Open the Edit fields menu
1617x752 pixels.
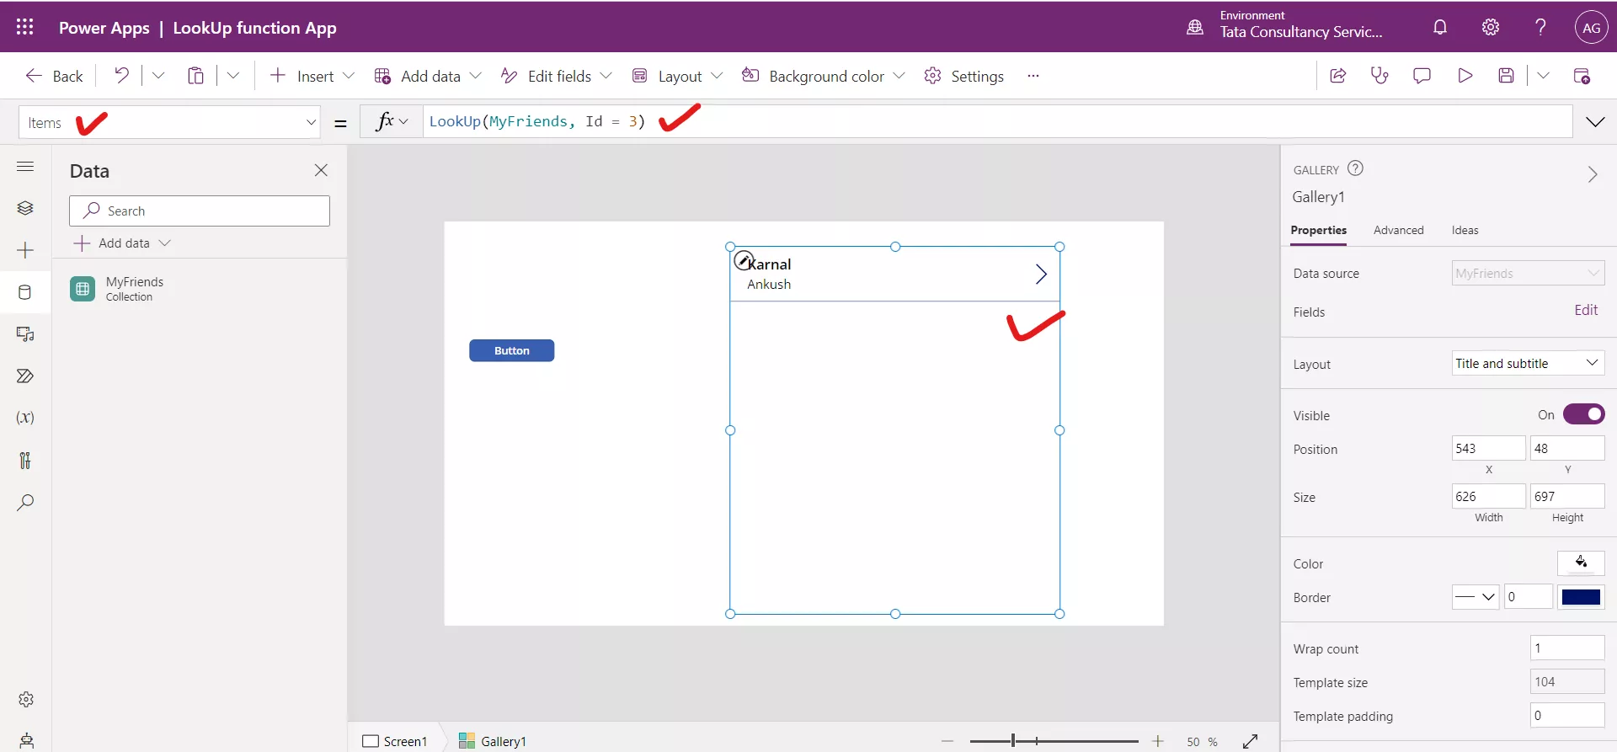(x=557, y=76)
